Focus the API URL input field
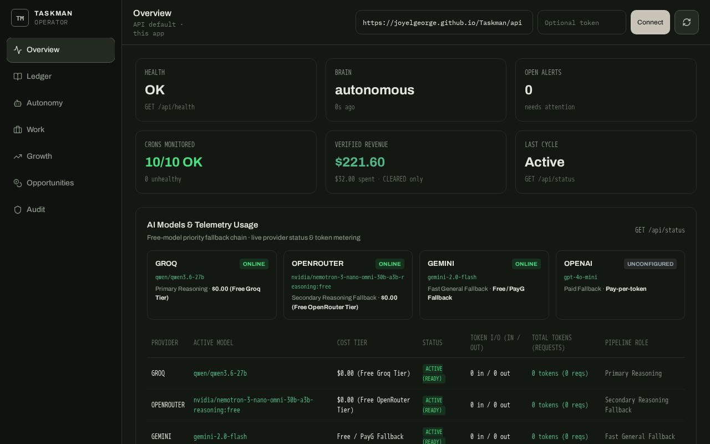This screenshot has height=444, width=710. [444, 22]
